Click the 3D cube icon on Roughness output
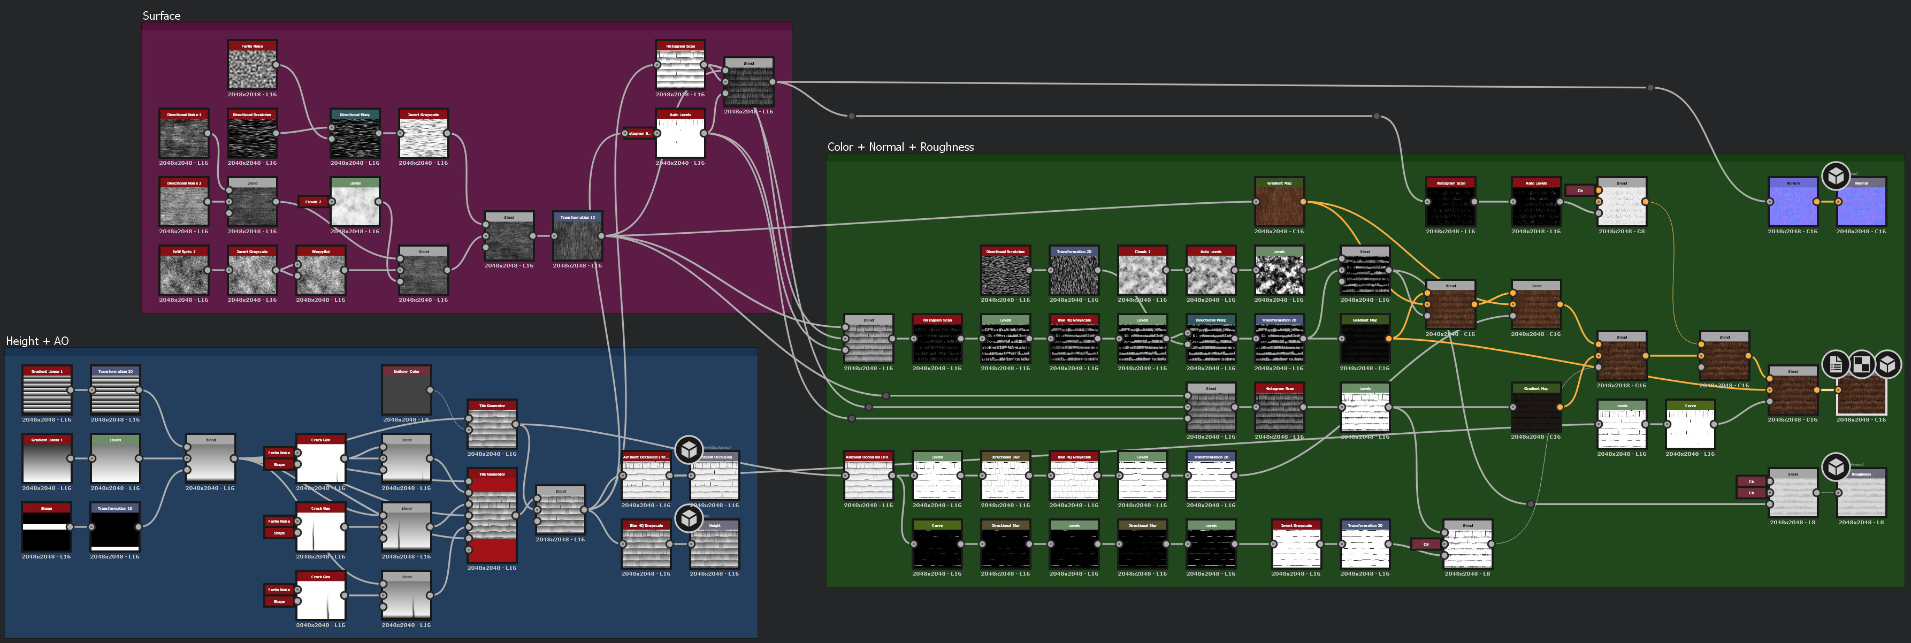The image size is (1911, 643). 1836,467
